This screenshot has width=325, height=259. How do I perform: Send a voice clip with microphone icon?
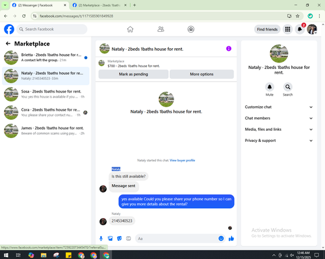101,239
